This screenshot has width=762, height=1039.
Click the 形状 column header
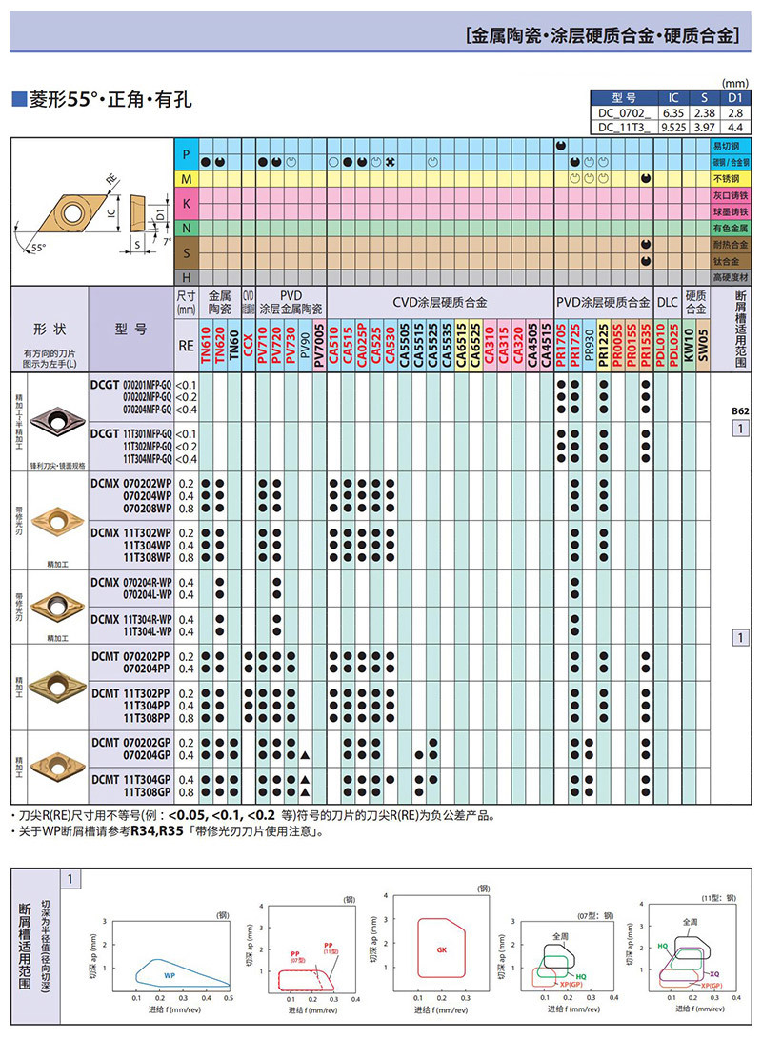[x=50, y=329]
